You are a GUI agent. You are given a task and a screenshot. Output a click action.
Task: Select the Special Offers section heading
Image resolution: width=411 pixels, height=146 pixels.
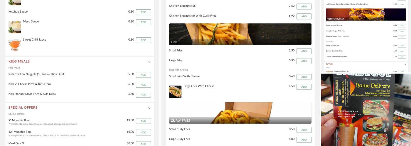pos(23,108)
